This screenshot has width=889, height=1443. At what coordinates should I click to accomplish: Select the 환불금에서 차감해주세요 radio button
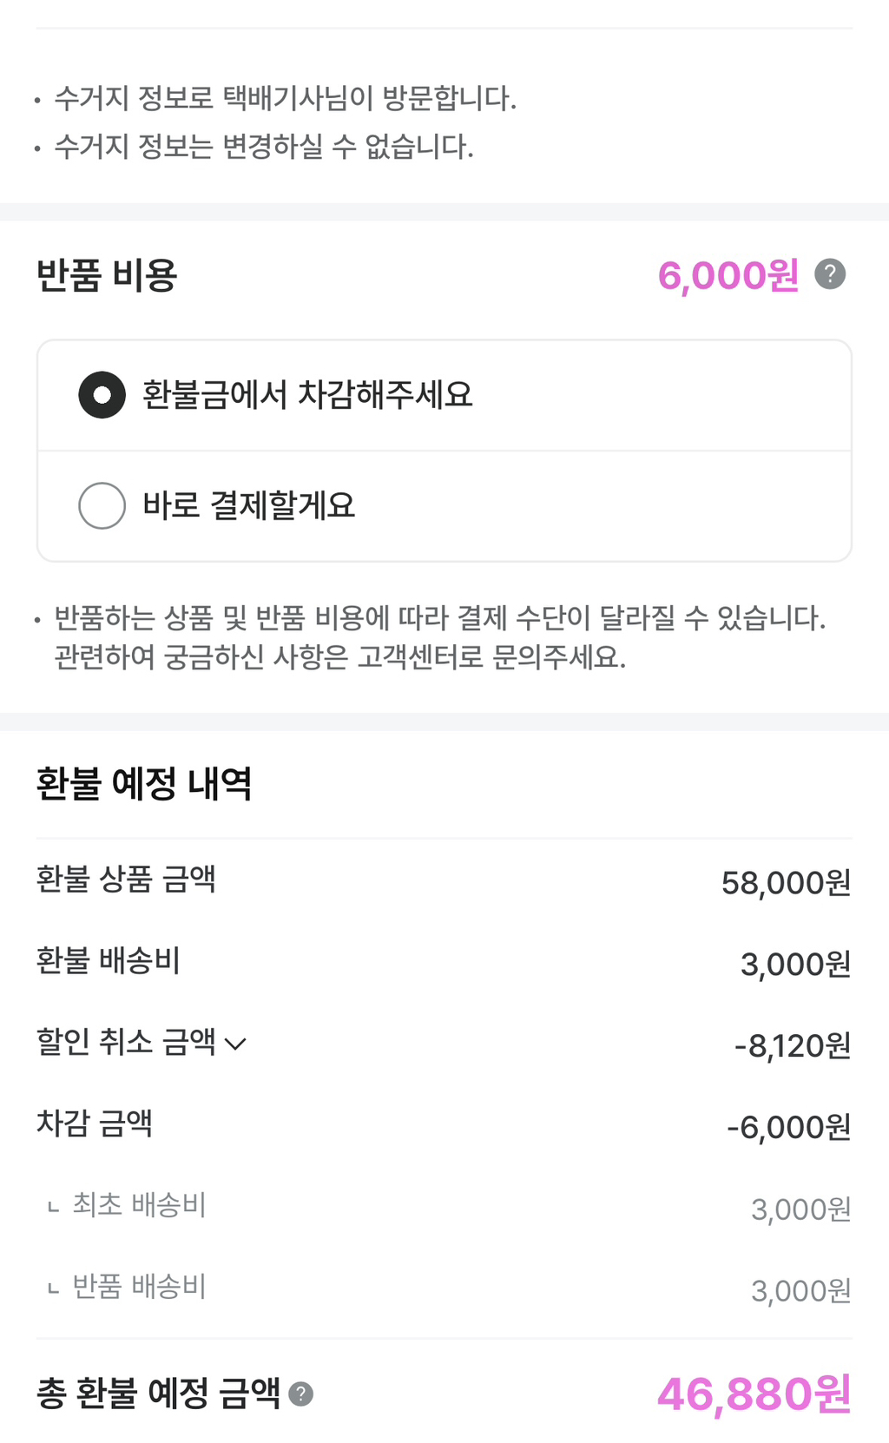click(x=102, y=395)
